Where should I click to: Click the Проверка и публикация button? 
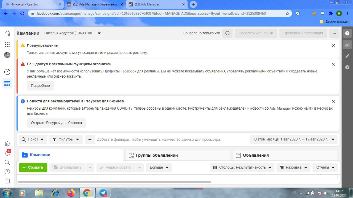coord(303,33)
